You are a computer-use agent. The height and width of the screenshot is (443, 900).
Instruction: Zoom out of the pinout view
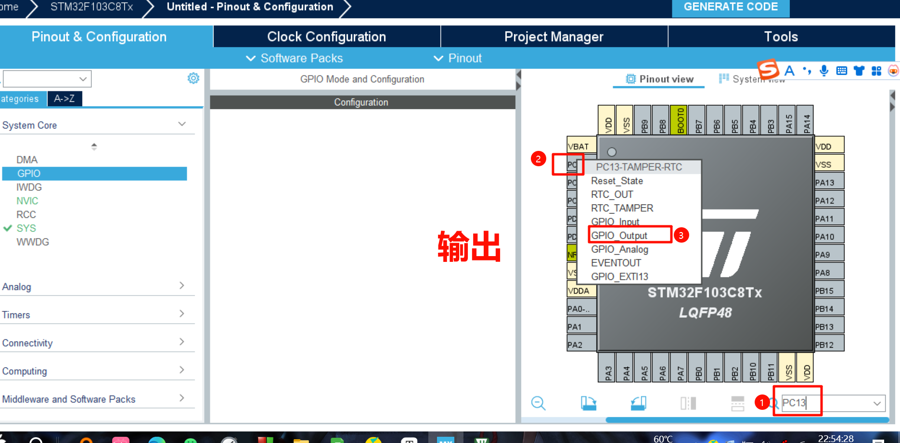(x=538, y=403)
